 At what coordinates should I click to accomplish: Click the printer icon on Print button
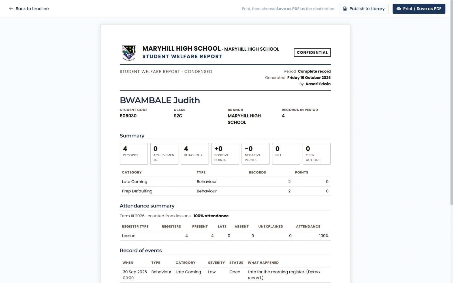point(399,9)
